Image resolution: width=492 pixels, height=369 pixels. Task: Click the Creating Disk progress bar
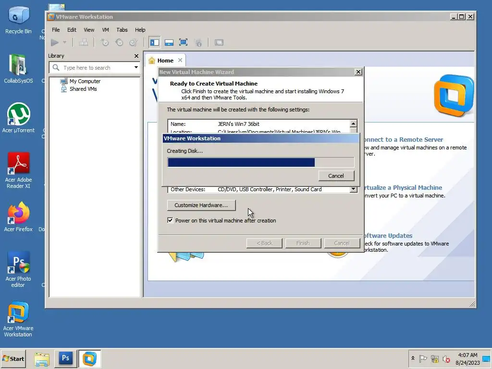tap(261, 162)
